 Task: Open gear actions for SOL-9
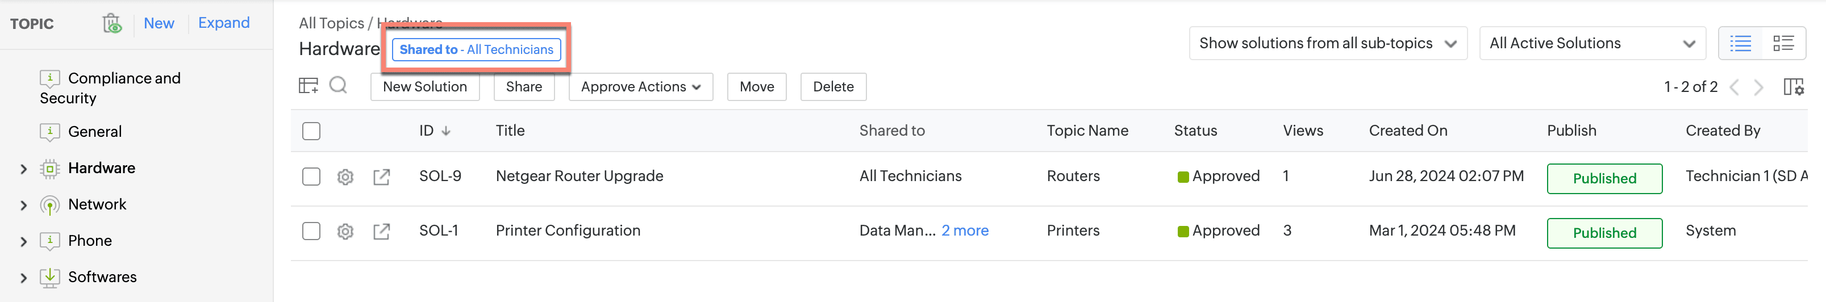coord(345,177)
